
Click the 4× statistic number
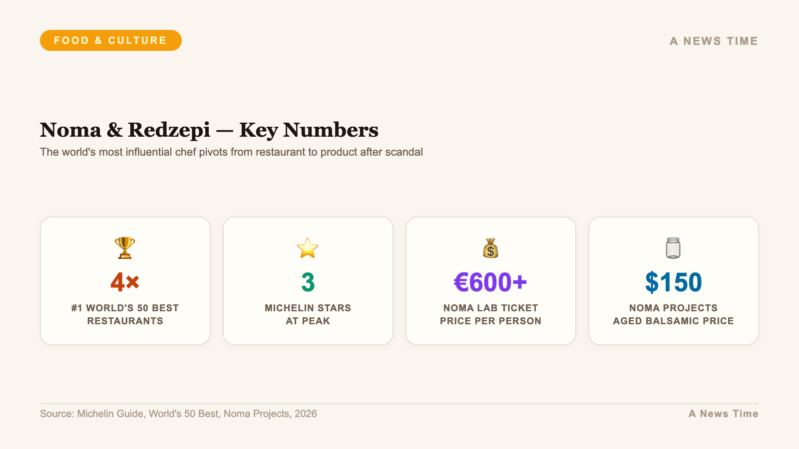pyautogui.click(x=125, y=282)
